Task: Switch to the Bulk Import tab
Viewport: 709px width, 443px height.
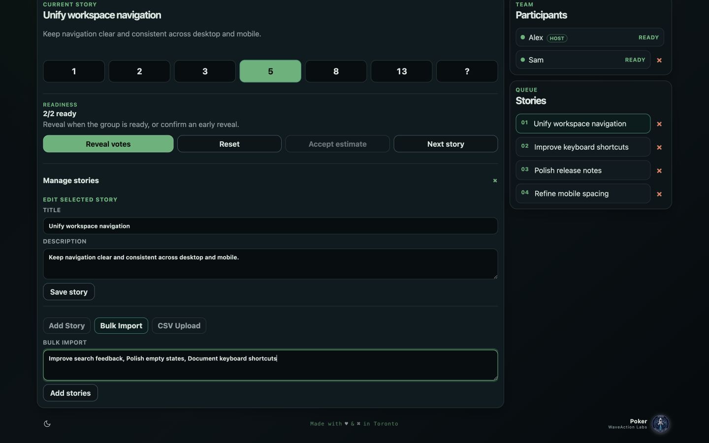Action: [121, 326]
